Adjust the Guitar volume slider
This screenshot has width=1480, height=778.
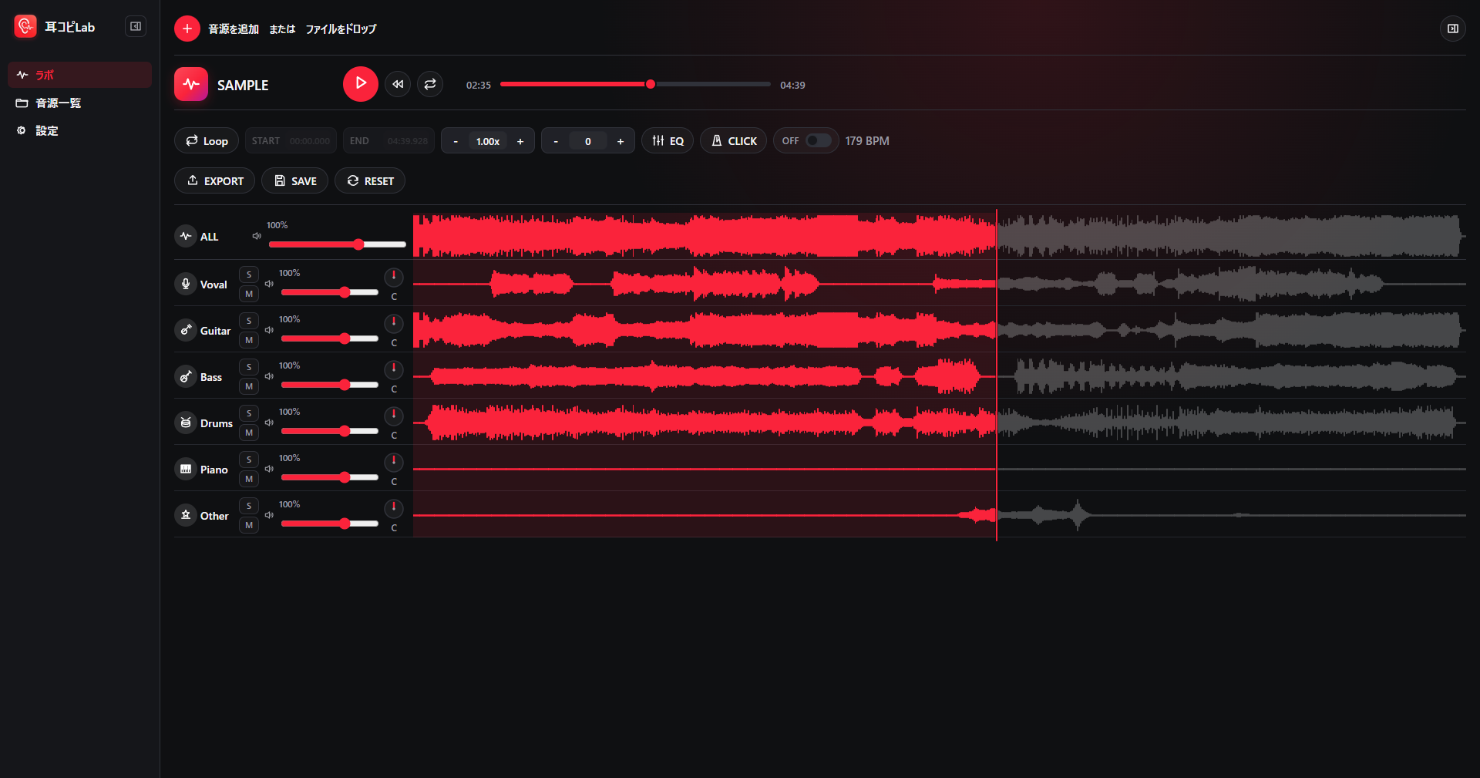pyautogui.click(x=330, y=338)
